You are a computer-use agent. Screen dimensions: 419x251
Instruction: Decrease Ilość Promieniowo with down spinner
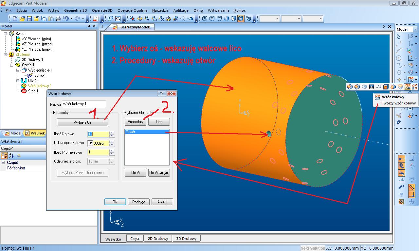point(112,154)
